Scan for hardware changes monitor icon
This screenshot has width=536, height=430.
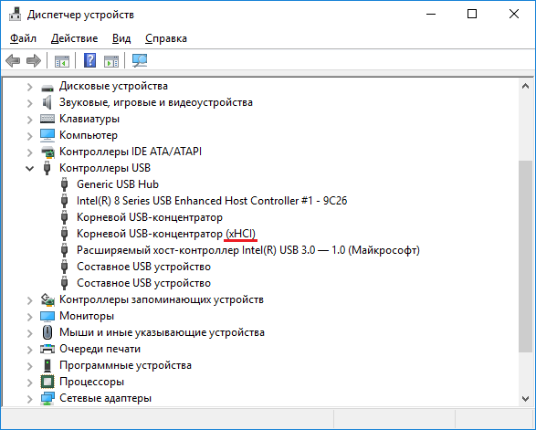pos(140,61)
